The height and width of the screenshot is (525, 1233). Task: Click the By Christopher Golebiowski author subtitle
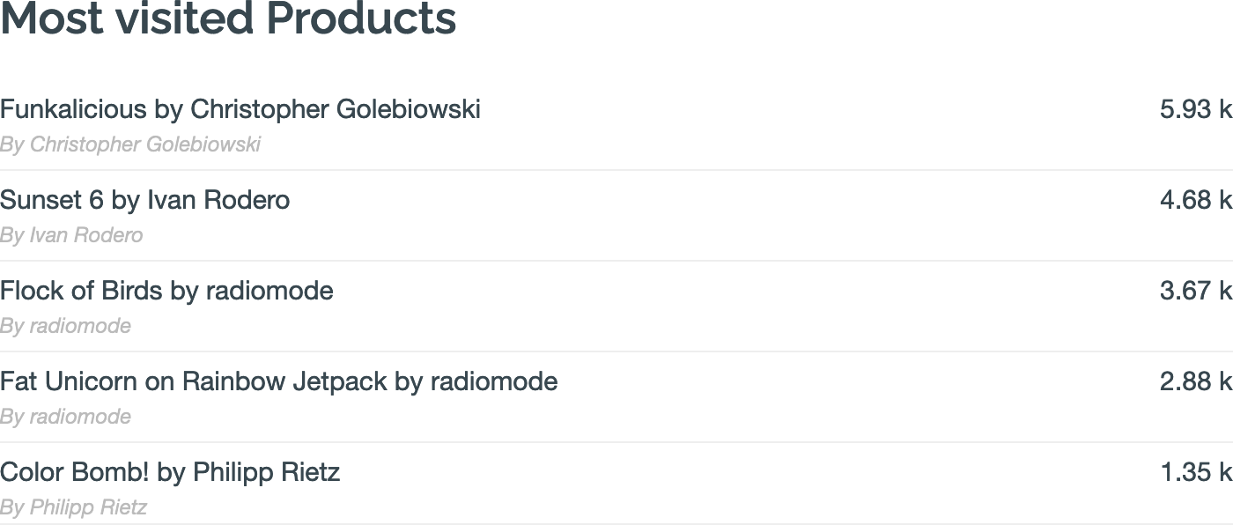(x=130, y=144)
